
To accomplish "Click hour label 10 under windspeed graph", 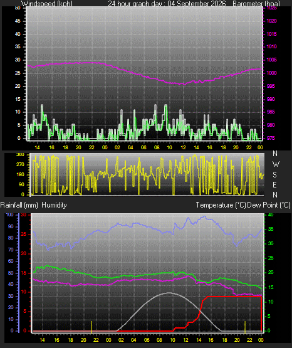I will pyautogui.click(x=169, y=147).
